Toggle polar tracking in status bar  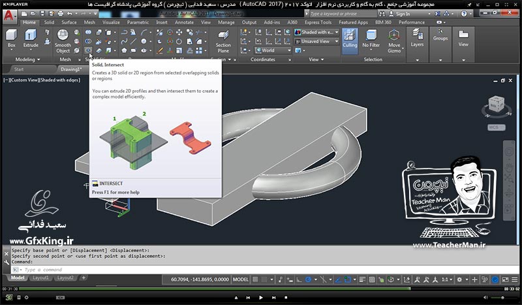tap(308, 280)
